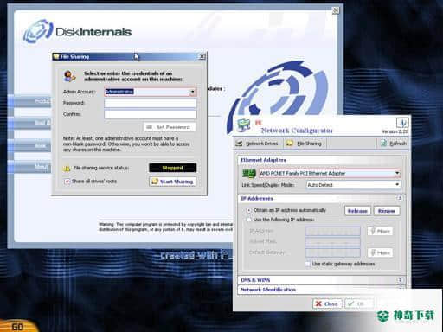Click the GO start button
This screenshot has width=443, height=332.
[x=17, y=326]
